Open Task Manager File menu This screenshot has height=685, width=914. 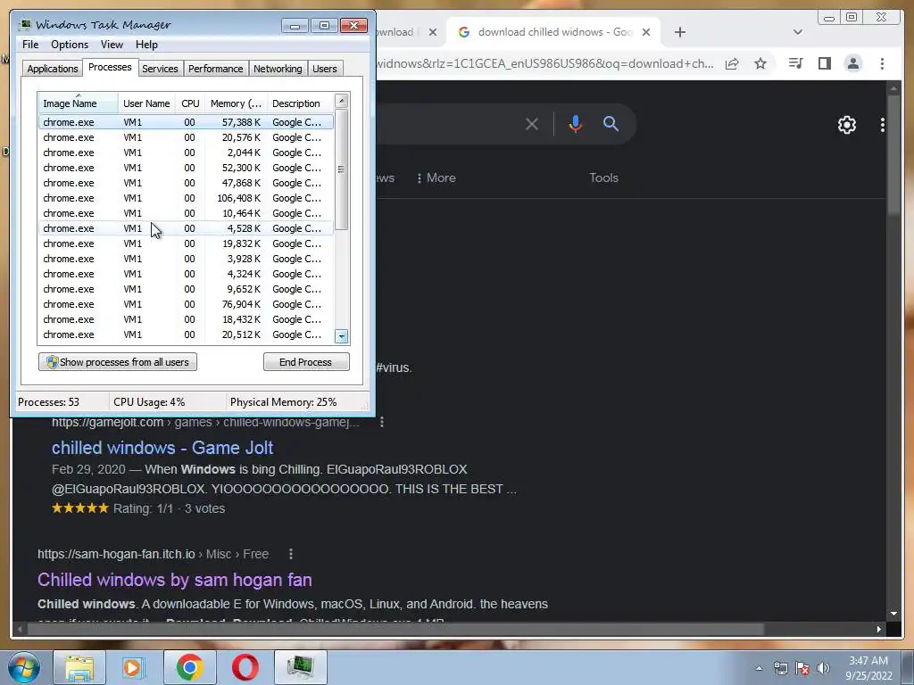[x=30, y=45]
